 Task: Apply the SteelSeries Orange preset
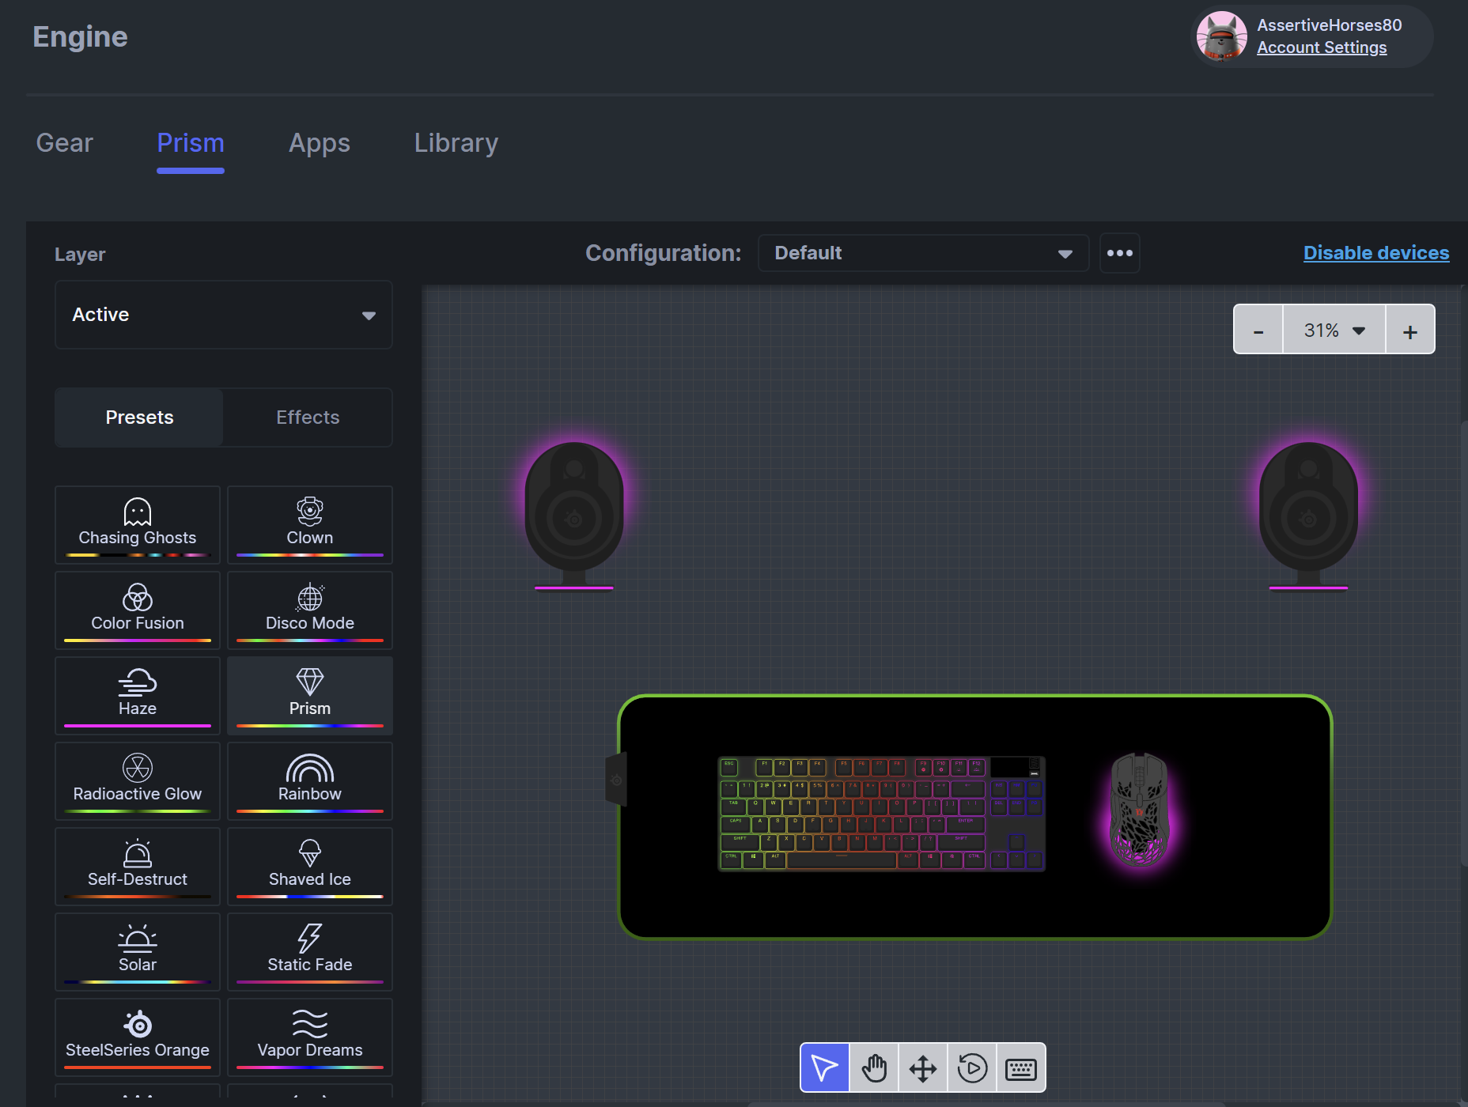point(138,1037)
